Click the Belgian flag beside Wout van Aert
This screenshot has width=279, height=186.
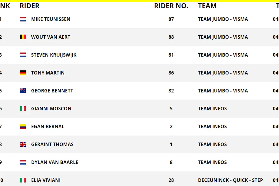tap(23, 37)
